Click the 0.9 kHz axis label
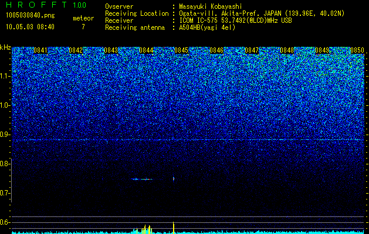Screen dimensions: 369x234 click(x=4, y=135)
